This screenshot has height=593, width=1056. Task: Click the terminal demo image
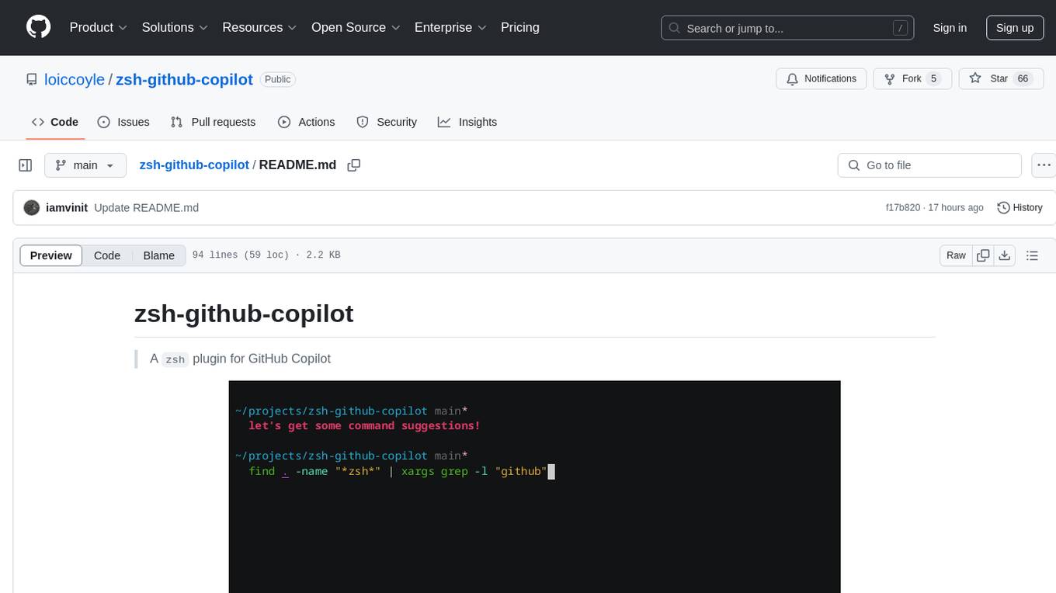point(534,487)
